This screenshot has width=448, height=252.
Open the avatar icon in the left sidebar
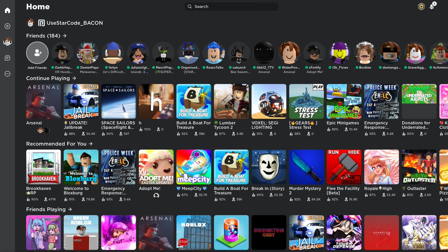pyautogui.click(x=7, y=42)
